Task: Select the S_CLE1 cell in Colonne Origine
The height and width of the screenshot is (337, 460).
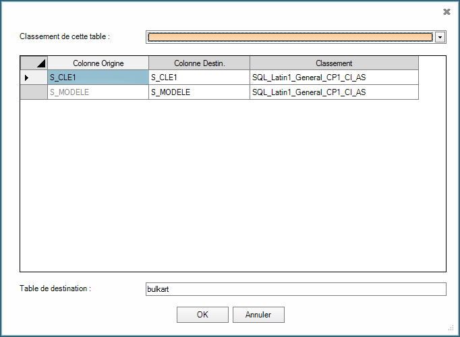Action: (98, 78)
